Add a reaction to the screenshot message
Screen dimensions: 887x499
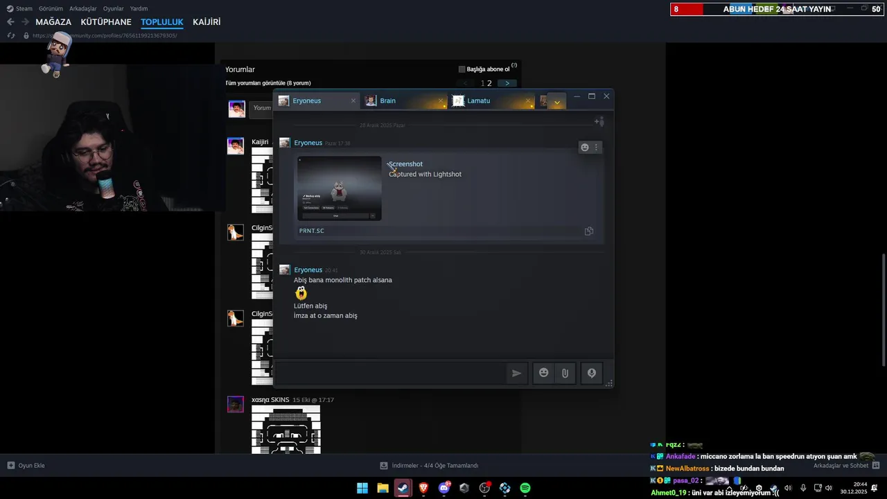[x=585, y=147]
